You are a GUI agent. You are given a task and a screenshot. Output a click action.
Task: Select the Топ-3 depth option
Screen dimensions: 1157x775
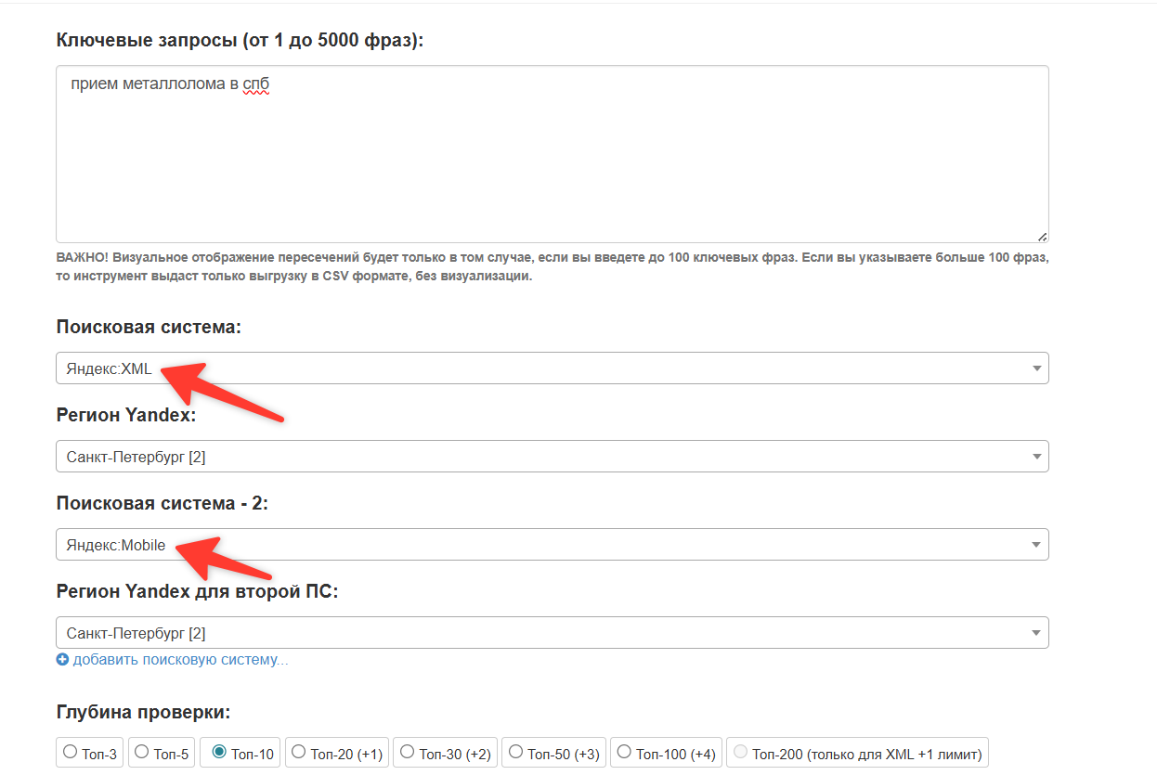click(70, 752)
